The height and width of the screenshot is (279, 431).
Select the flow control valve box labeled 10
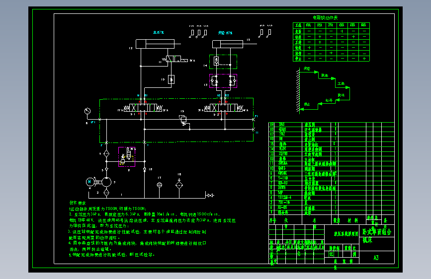(171, 79)
